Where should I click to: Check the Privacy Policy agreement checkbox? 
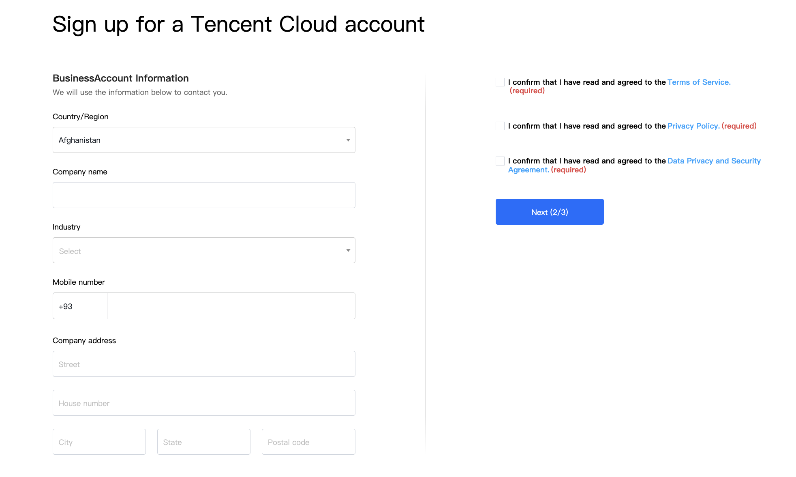coord(500,126)
